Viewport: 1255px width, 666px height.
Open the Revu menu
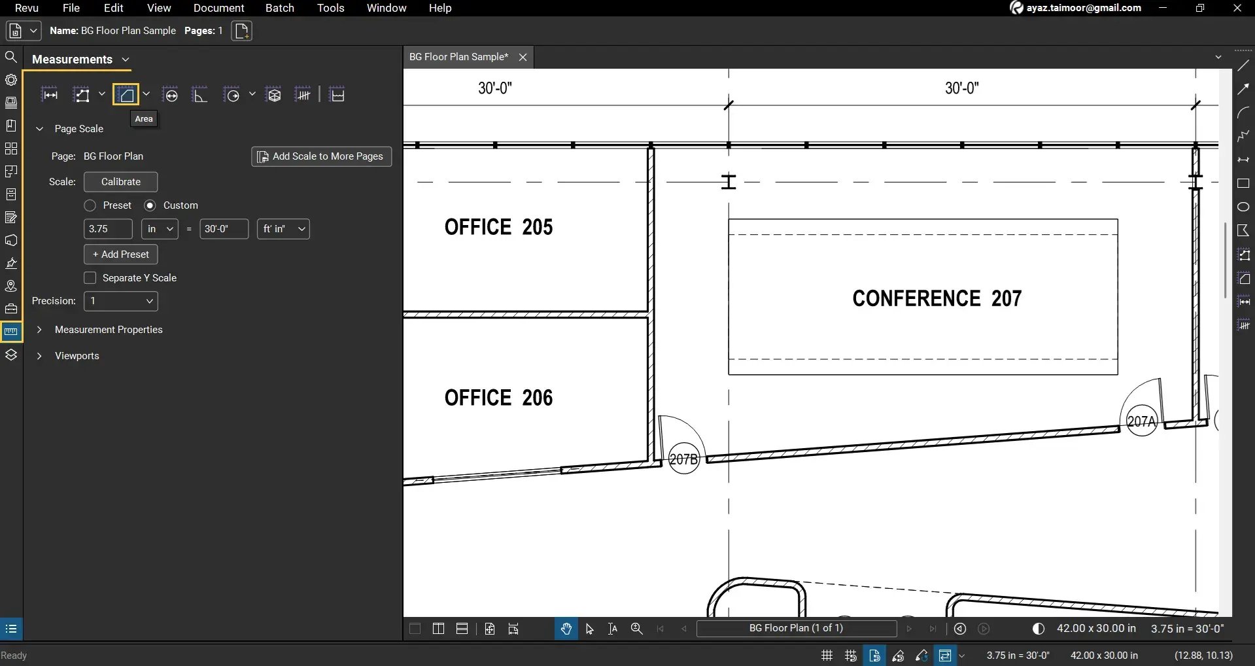point(27,8)
